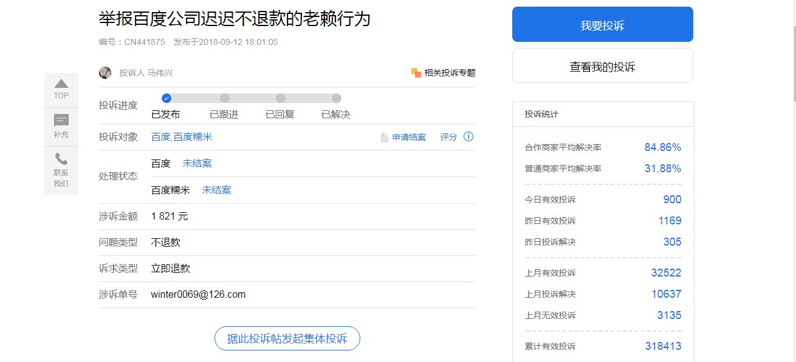The image size is (796, 362).
Task: Click the complainant name 马伟兴
Action: click(160, 73)
